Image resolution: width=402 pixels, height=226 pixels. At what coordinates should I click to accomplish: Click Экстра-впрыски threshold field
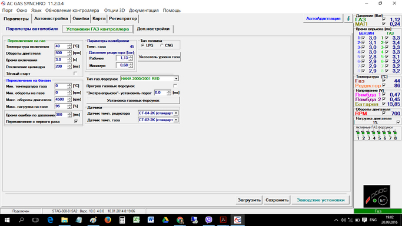(161, 92)
